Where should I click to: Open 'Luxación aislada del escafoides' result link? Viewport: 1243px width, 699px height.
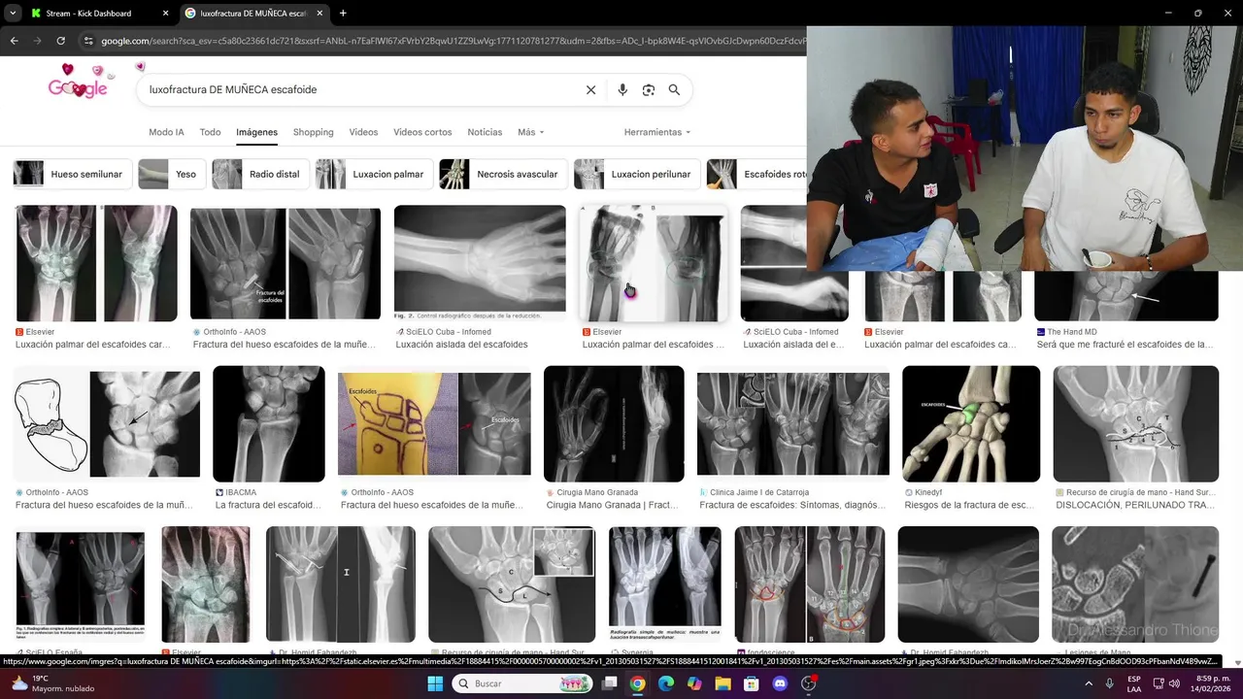click(461, 345)
